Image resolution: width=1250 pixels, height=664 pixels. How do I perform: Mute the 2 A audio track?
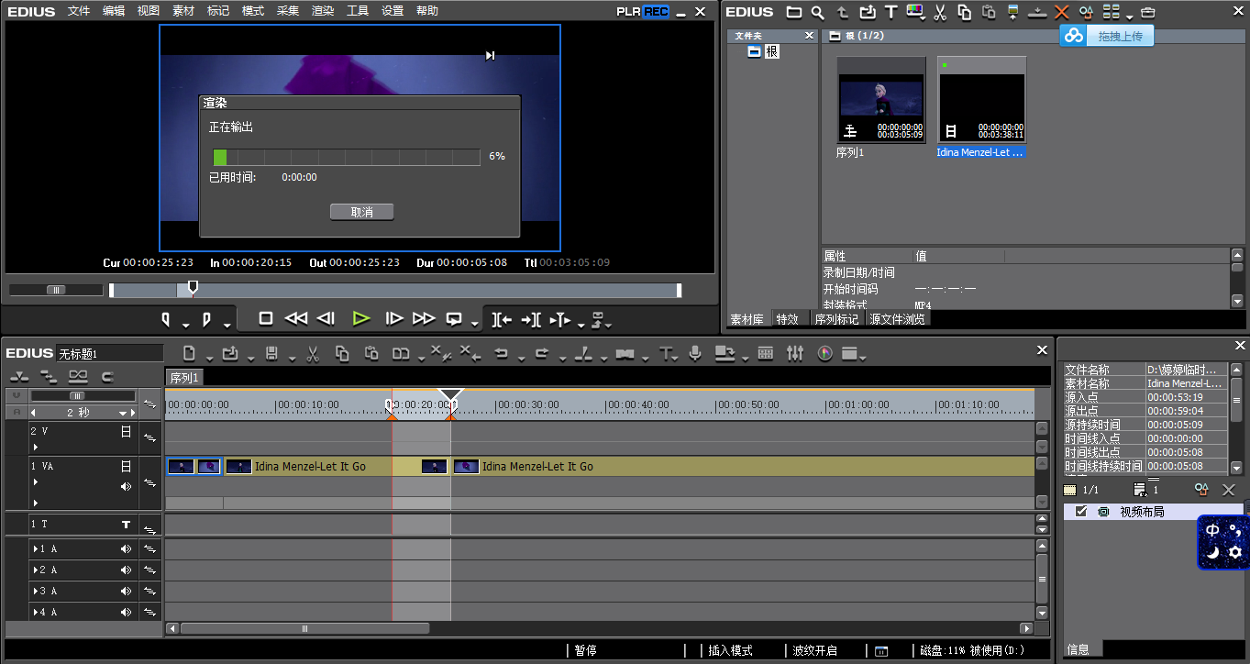126,570
